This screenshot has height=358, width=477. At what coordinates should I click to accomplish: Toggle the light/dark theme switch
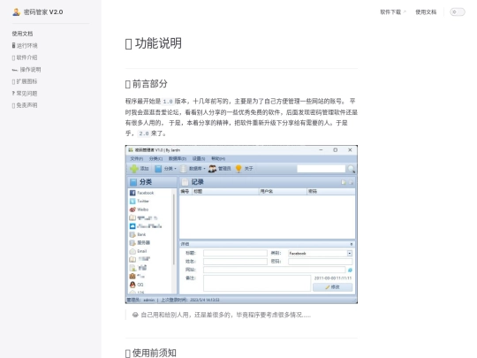tap(458, 11)
